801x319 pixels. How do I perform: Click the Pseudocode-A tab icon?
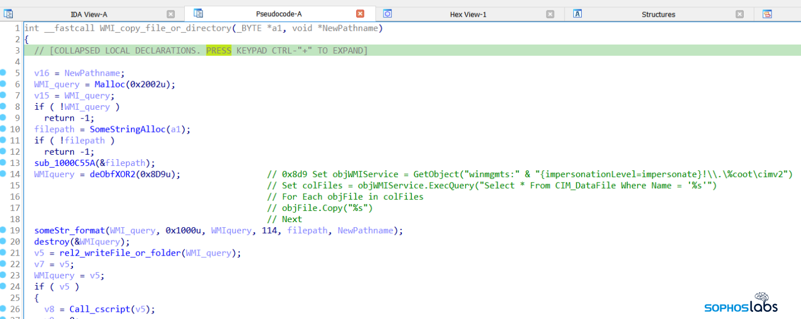[x=198, y=13]
